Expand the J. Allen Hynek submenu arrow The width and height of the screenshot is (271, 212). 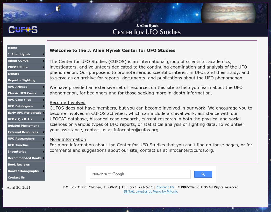[x=43, y=54]
